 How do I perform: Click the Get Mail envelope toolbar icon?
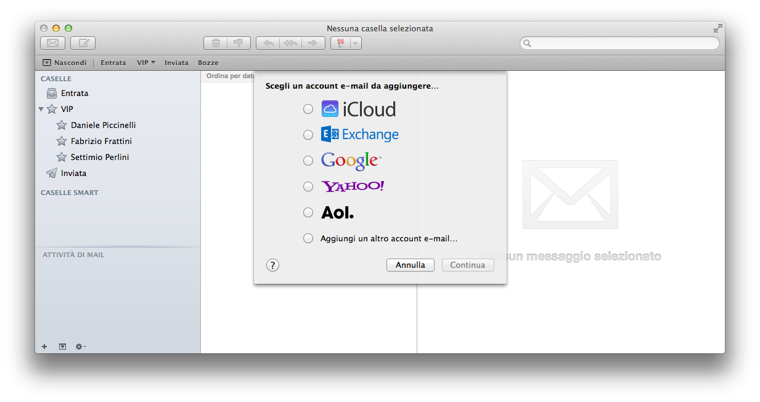[x=52, y=43]
